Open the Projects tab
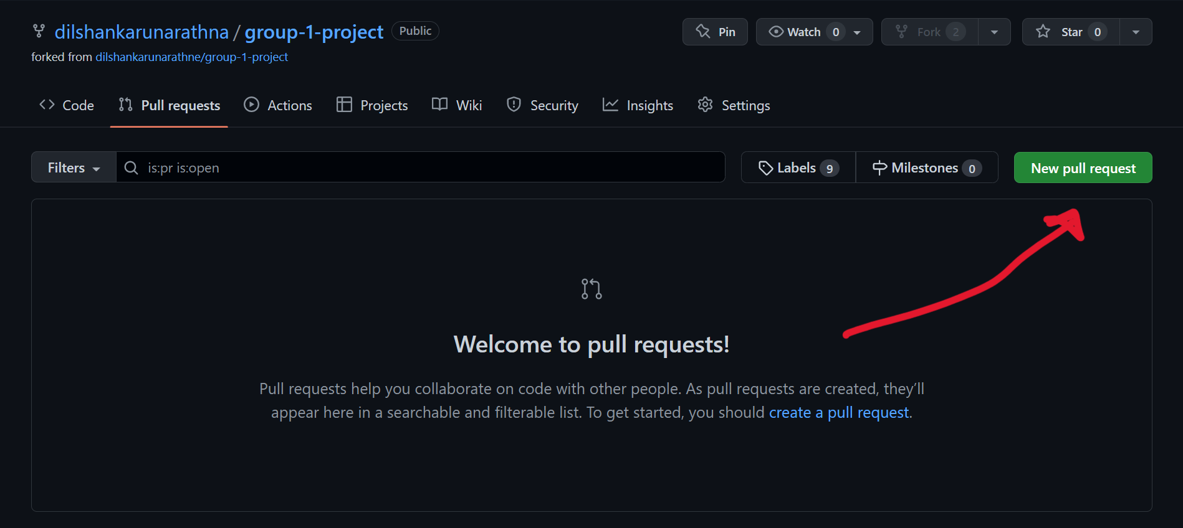This screenshot has height=528, width=1183. (372, 105)
